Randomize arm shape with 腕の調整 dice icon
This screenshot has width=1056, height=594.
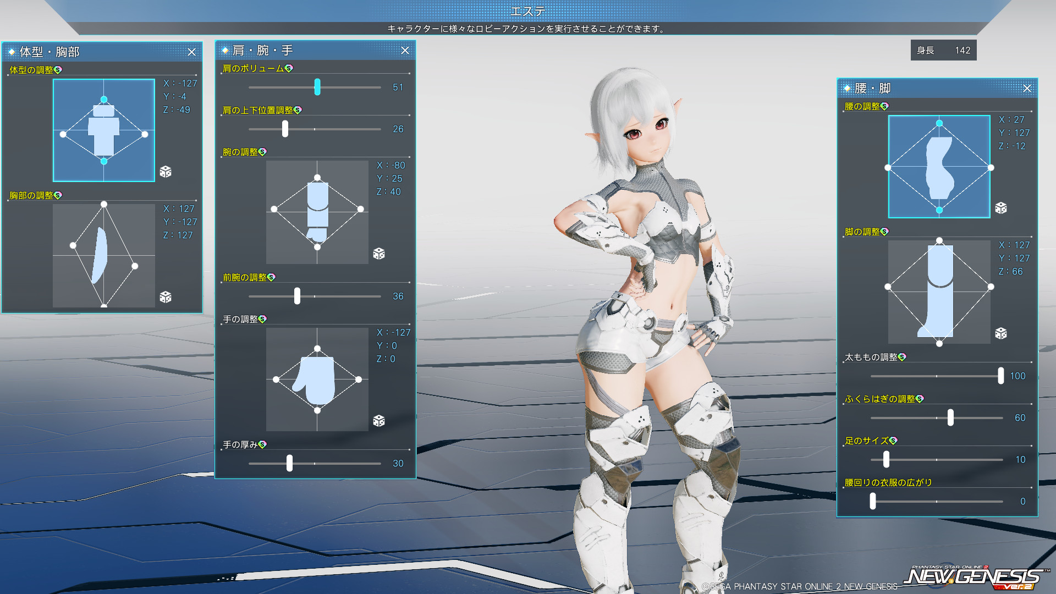click(379, 254)
